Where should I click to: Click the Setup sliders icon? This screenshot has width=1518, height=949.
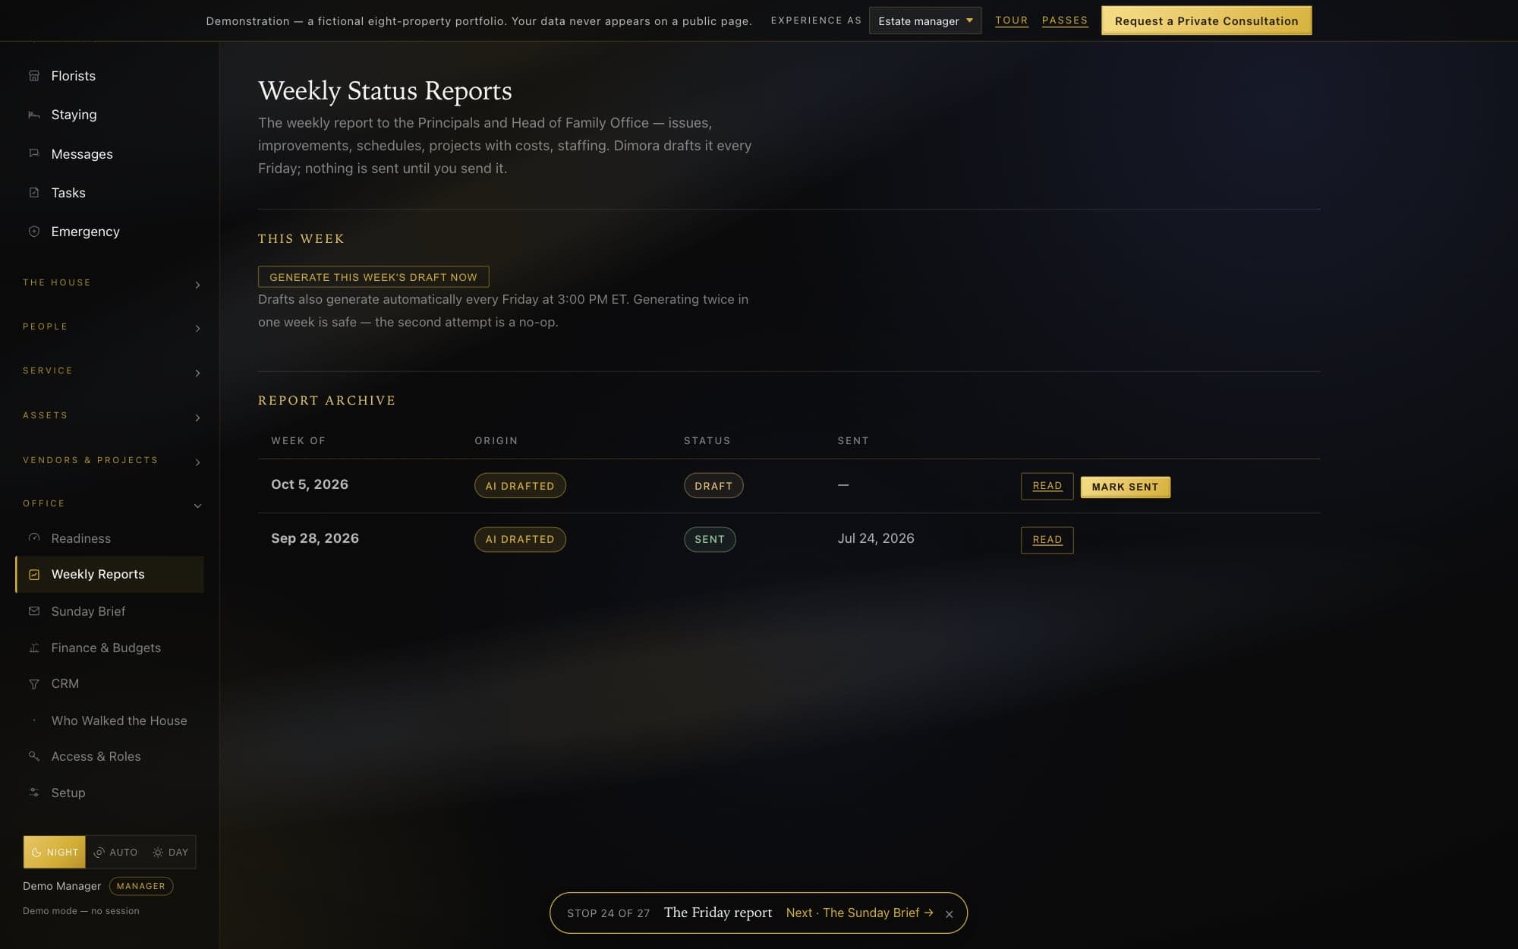[33, 793]
